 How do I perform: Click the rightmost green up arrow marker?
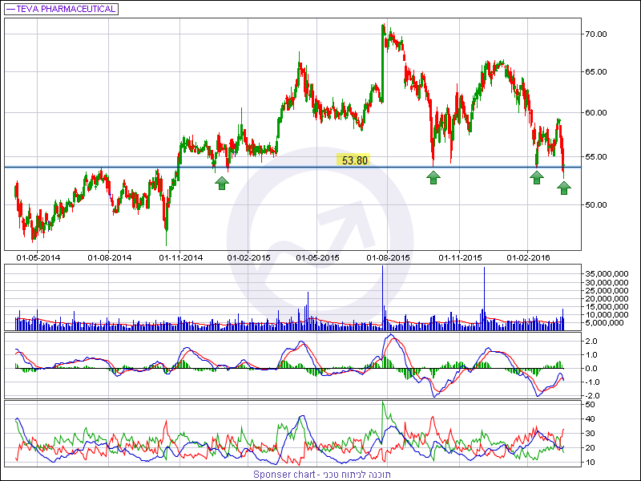point(564,187)
